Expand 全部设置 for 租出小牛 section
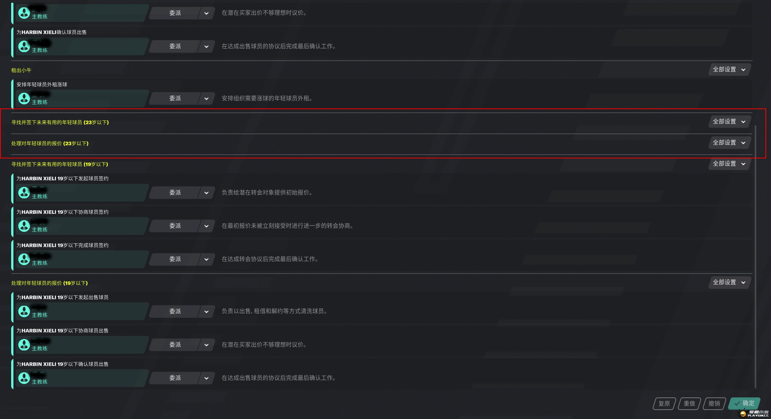Image resolution: width=771 pixels, height=419 pixels. tap(729, 69)
